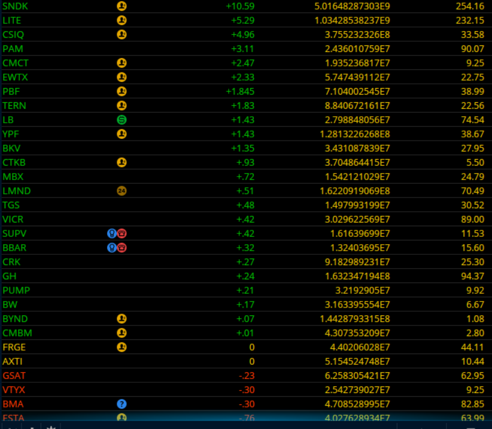The image size is (492, 429).
Task: Click the yellow icon on CMCT row
Action: pyautogui.click(x=122, y=63)
